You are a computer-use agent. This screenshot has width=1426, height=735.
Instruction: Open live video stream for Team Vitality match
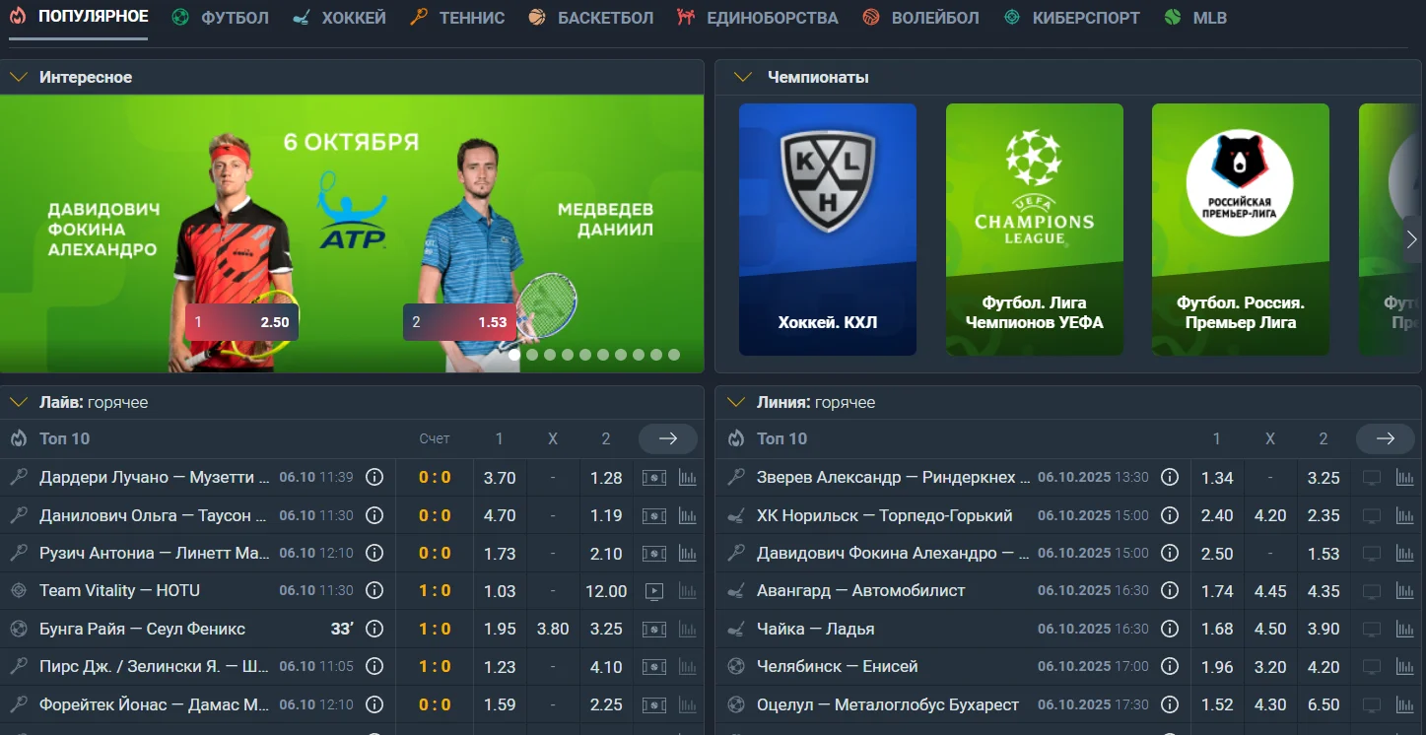[653, 591]
